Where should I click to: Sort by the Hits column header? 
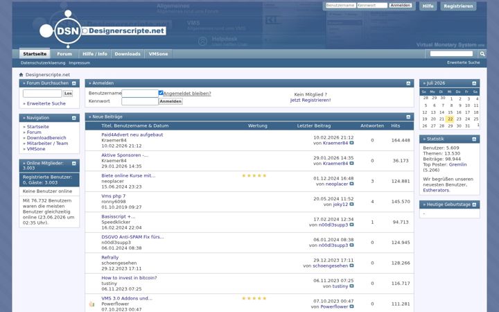pos(395,126)
